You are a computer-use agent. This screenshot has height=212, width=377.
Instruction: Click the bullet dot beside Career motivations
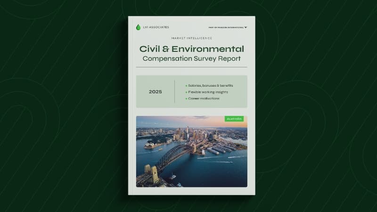186,99
